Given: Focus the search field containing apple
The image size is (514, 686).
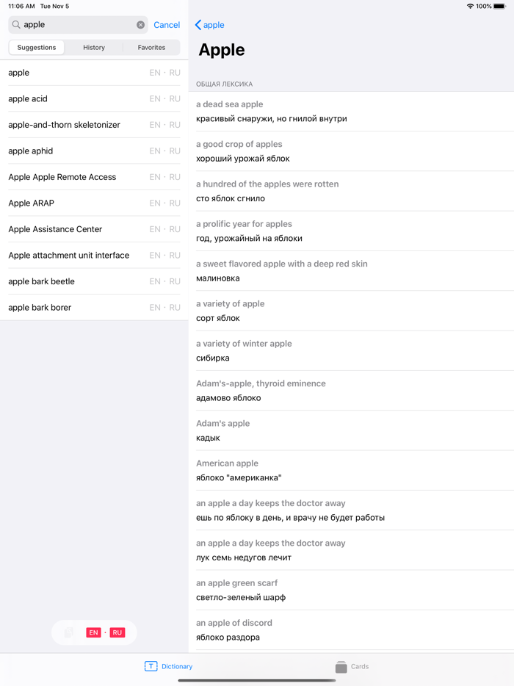Looking at the screenshot, I should click(x=77, y=25).
